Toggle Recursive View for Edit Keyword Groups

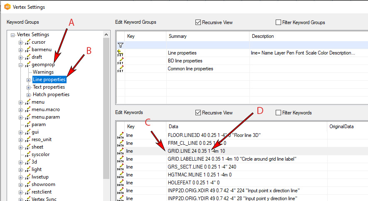[198, 22]
